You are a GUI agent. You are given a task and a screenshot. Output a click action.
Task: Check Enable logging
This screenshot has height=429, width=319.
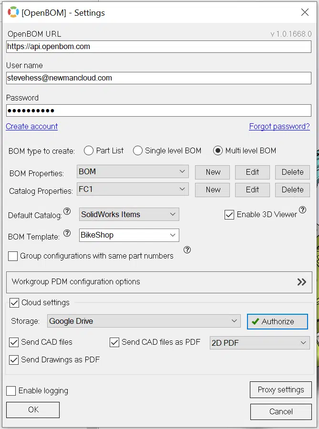pyautogui.click(x=11, y=391)
